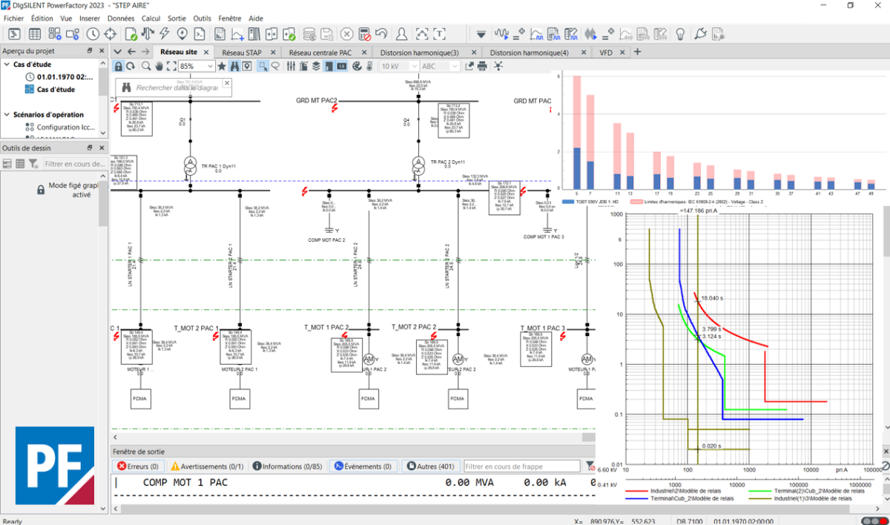Undo the last action with the undo arrow

coord(382,33)
